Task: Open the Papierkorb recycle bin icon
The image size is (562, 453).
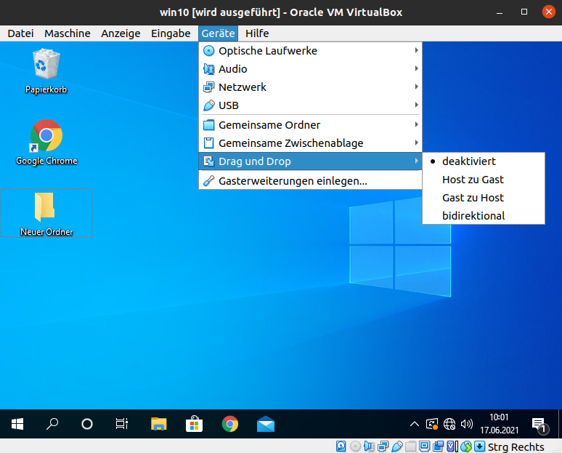Action: coord(46,64)
